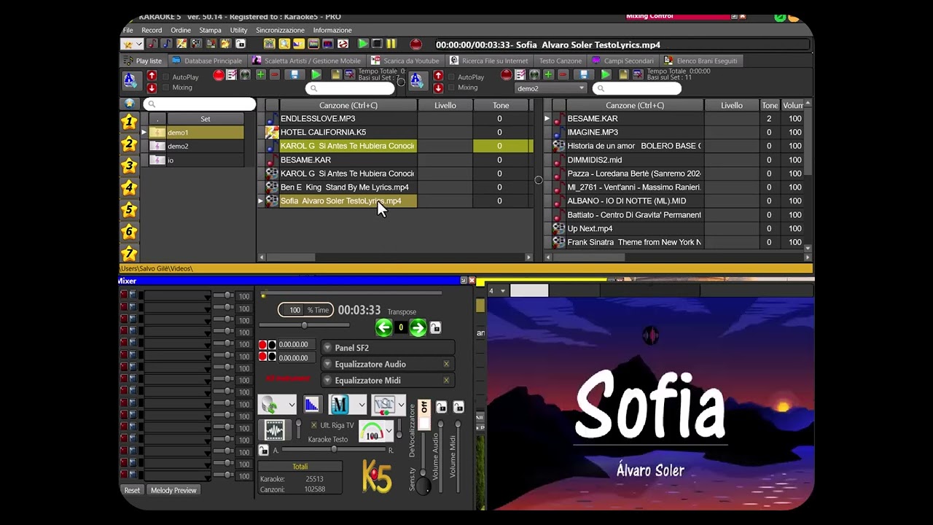Click the Melody Preview button
The height and width of the screenshot is (525, 933).
(x=173, y=490)
